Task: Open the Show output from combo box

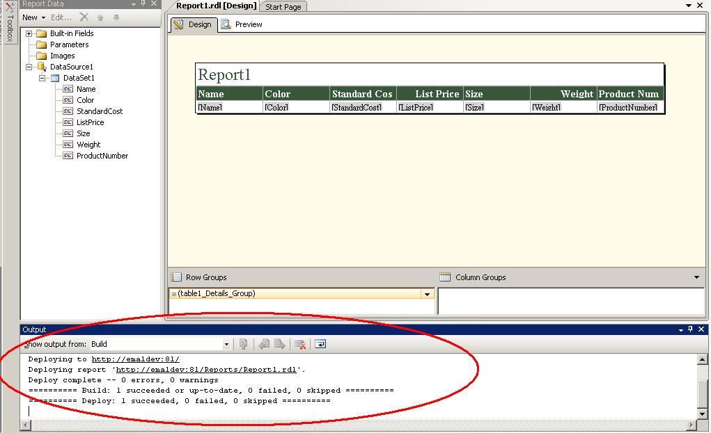Action: pyautogui.click(x=161, y=344)
